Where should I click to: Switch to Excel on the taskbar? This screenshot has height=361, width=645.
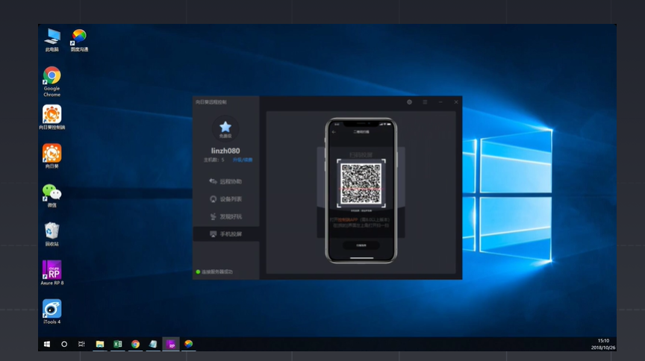click(x=118, y=344)
